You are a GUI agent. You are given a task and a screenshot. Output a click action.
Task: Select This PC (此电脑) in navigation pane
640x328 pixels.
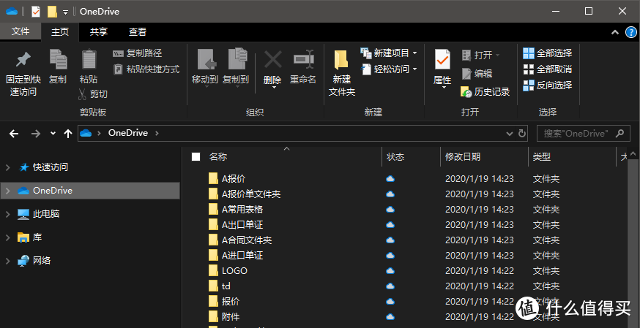tap(45, 214)
